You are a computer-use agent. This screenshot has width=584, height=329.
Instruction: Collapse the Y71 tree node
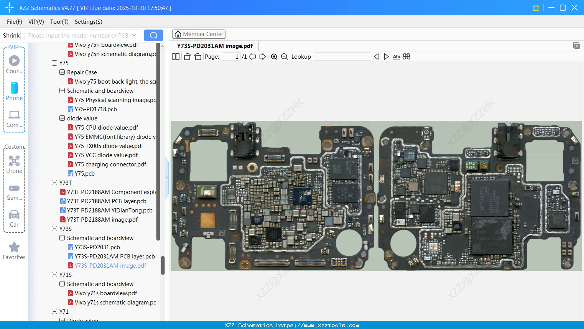[x=54, y=311]
